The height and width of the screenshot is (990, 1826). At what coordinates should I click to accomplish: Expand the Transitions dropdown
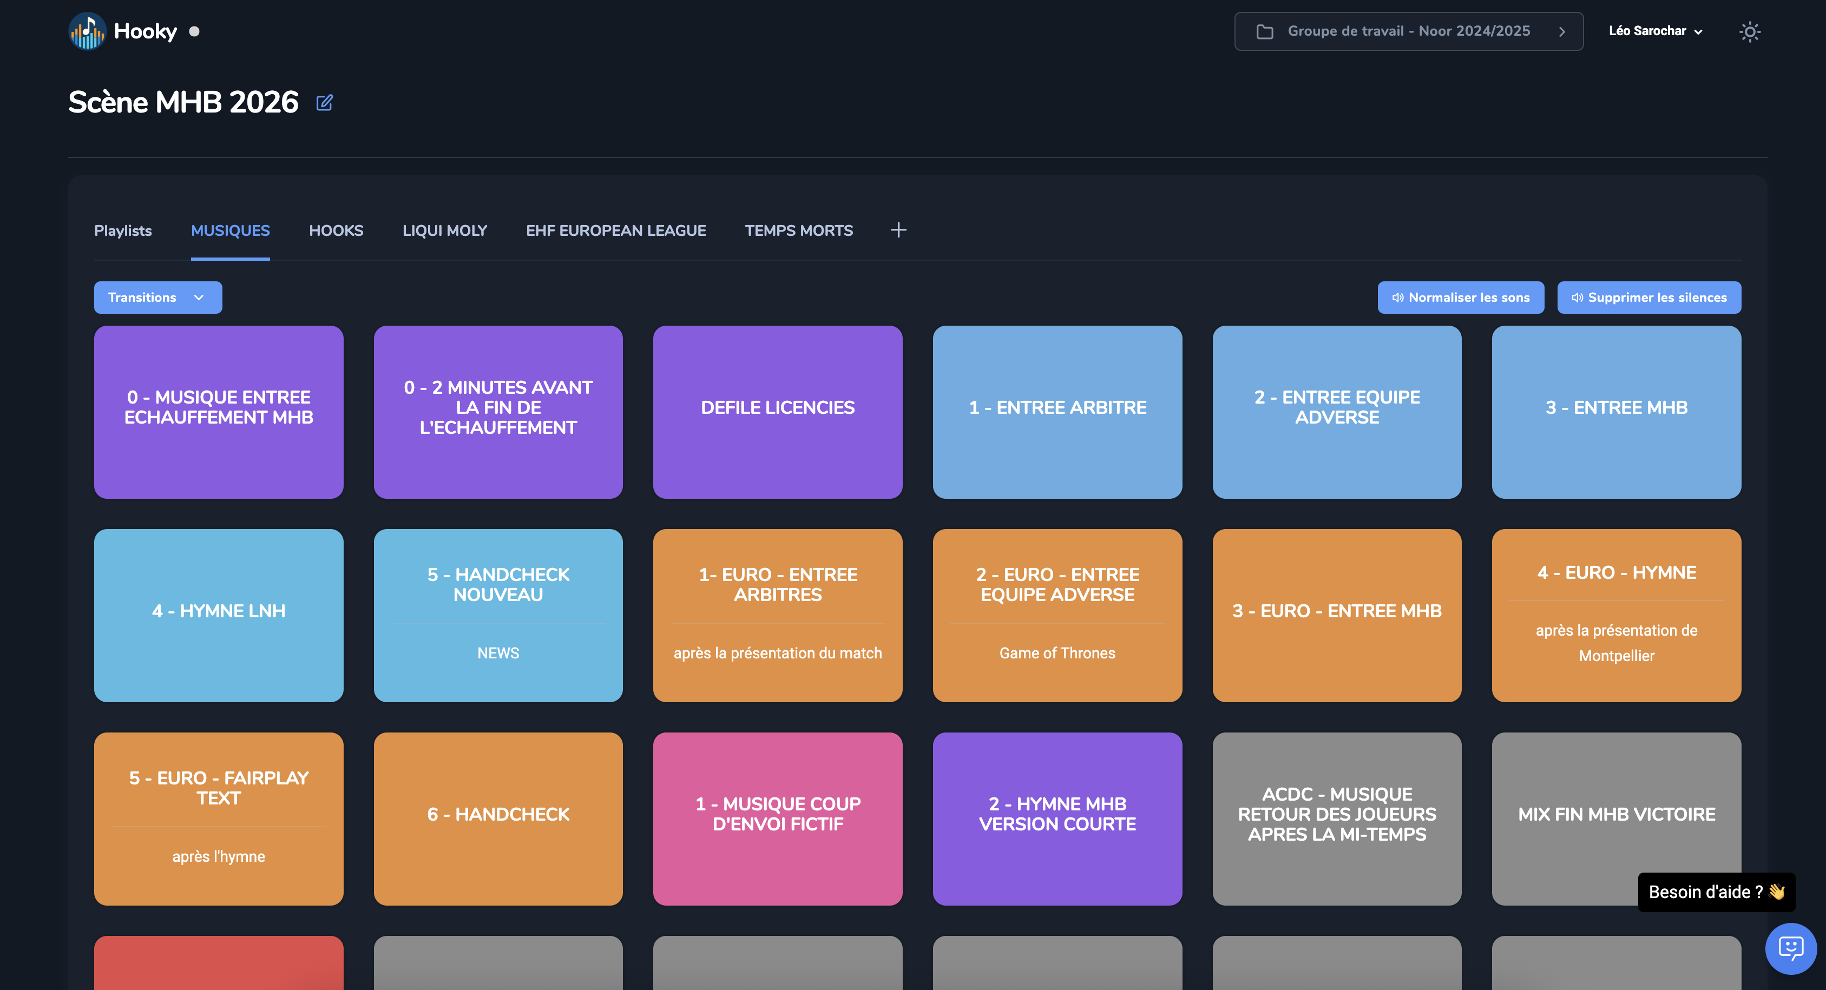[157, 298]
